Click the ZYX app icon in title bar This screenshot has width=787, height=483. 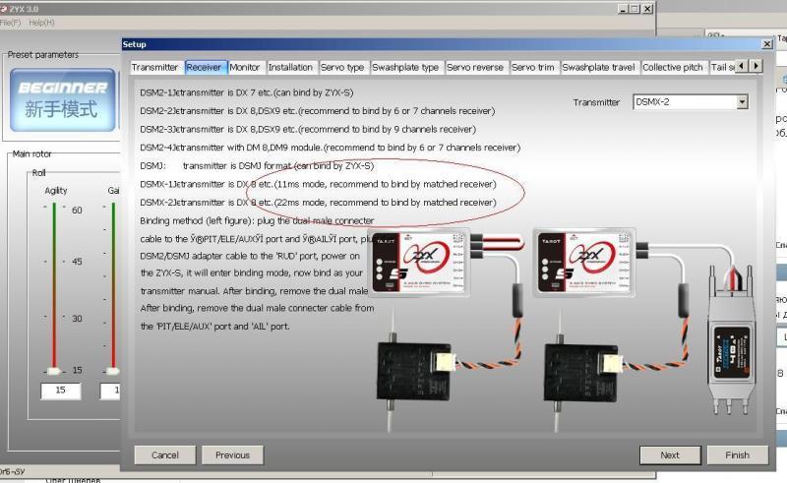tap(5, 8)
